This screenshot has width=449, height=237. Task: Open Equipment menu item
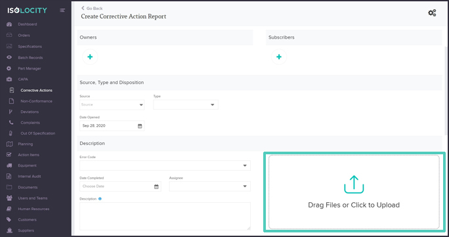click(27, 165)
